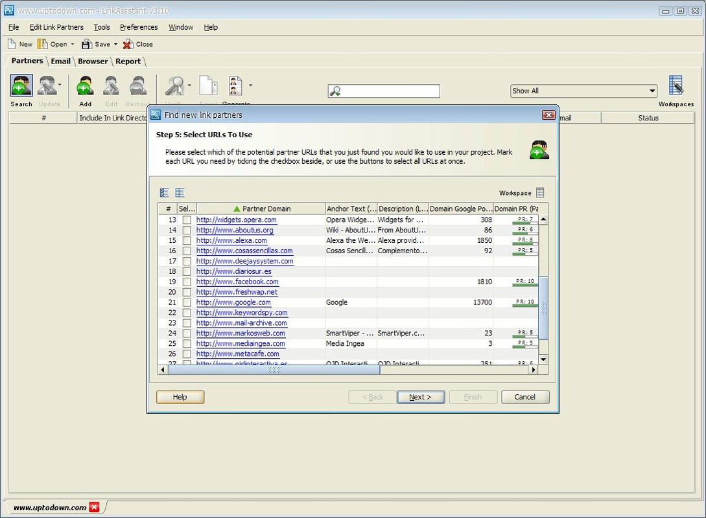This screenshot has width=706, height=518.
Task: Open the http://www.freshwap.net link
Action: tap(237, 292)
